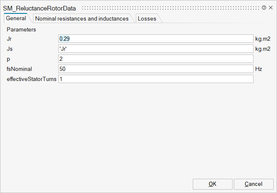
Task: Open the help icon in title bar
Action: [x=264, y=8]
